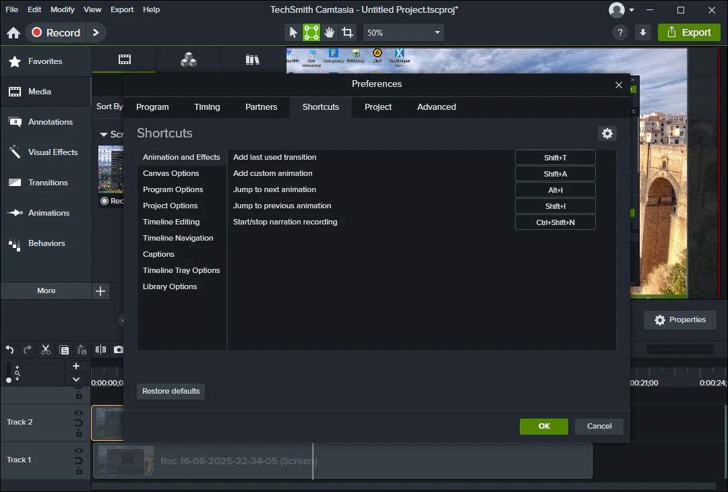Toggle the Track 2 lock icon
Viewport: 728px width, 492px height.
pyautogui.click(x=79, y=433)
